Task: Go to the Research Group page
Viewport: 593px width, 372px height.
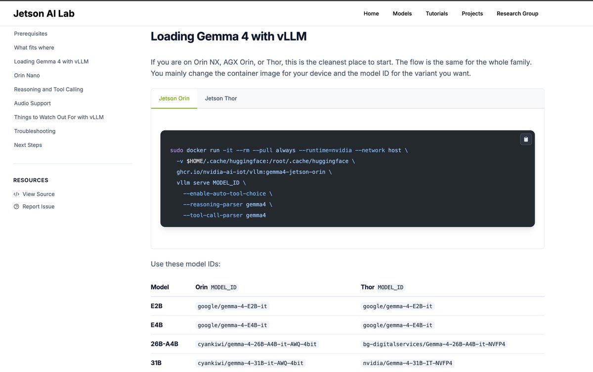Action: pyautogui.click(x=517, y=13)
